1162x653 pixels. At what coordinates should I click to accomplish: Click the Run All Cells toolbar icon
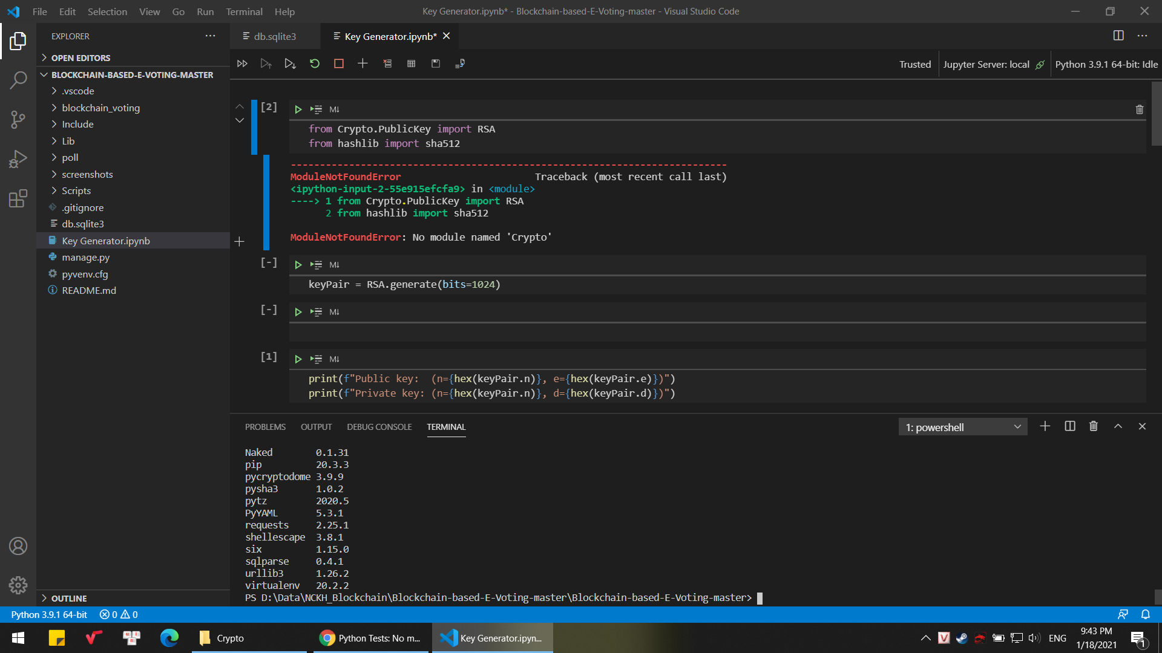click(242, 63)
